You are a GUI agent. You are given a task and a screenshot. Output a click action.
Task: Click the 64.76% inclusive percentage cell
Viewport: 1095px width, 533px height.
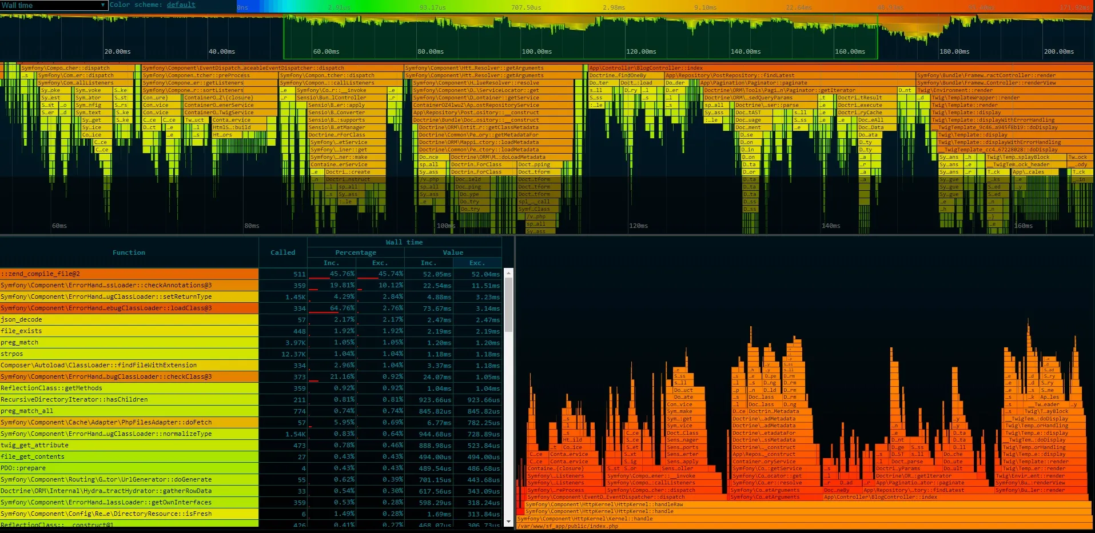331,308
